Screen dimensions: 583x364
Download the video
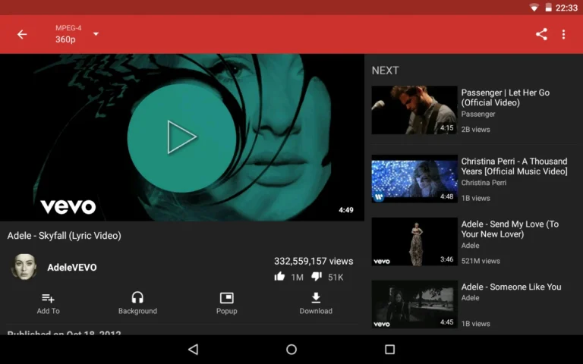[316, 304]
